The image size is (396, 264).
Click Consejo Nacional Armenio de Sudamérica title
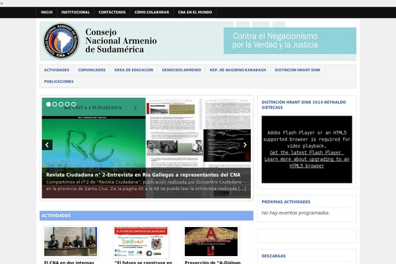(121, 41)
